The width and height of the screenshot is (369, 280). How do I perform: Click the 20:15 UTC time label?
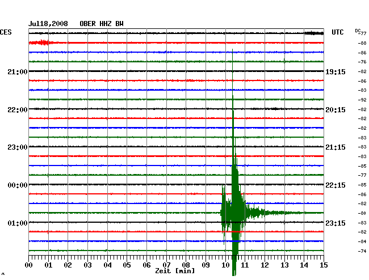336,110
